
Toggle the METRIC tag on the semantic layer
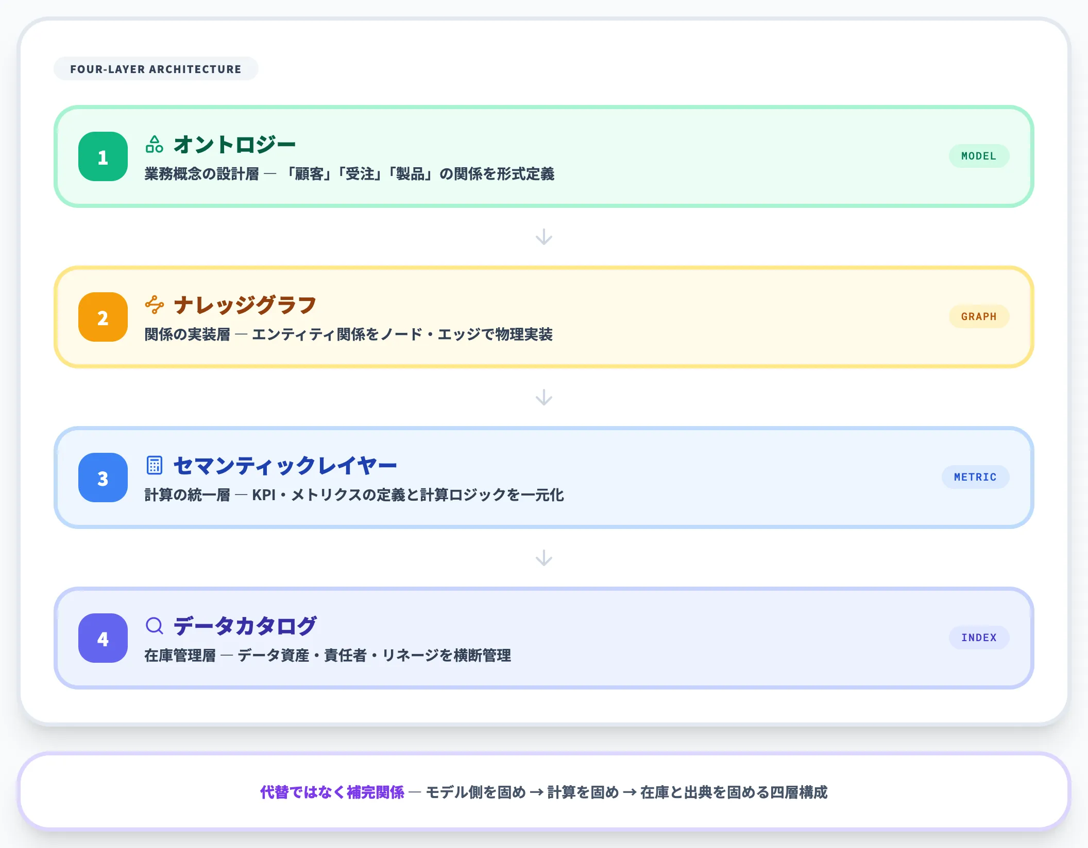pos(975,477)
